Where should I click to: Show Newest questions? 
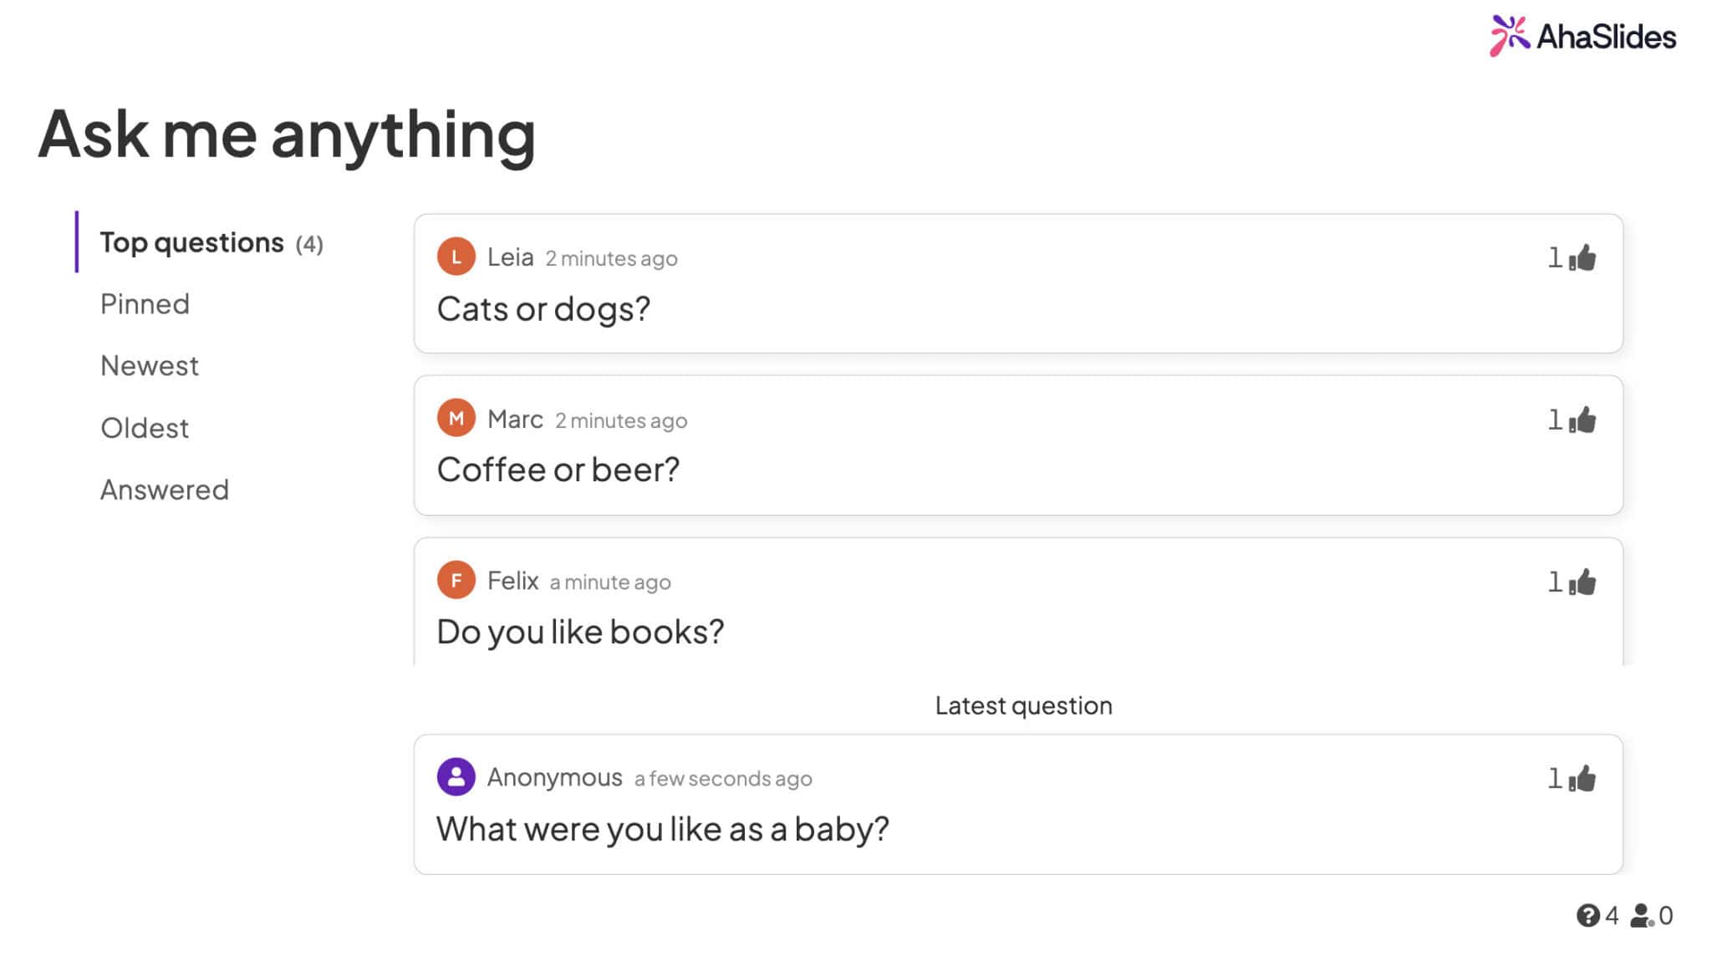(150, 366)
